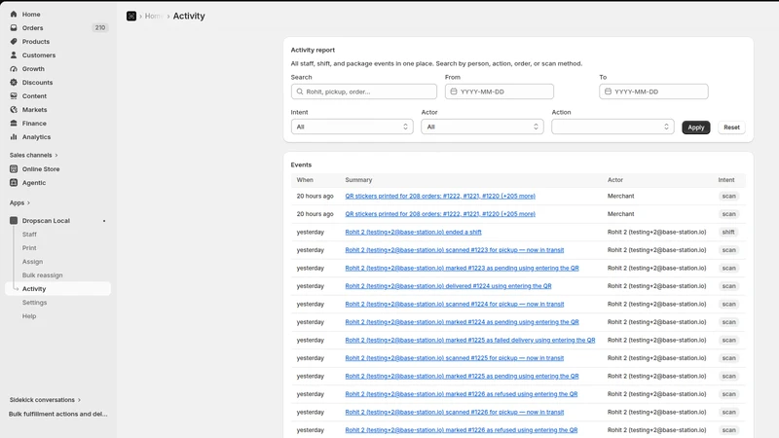This screenshot has width=779, height=438.
Task: Click the app logo icon in breadcrumb
Action: (131, 17)
